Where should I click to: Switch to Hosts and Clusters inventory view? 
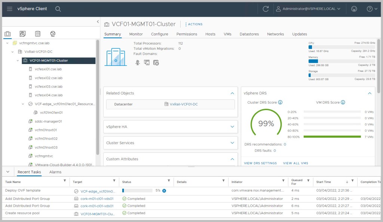point(7,34)
